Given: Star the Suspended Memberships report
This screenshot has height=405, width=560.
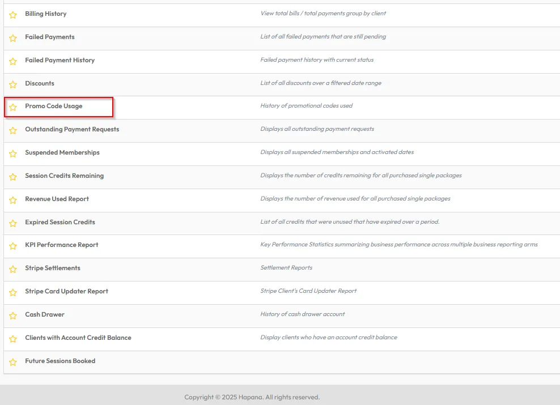Looking at the screenshot, I should [x=13, y=154].
